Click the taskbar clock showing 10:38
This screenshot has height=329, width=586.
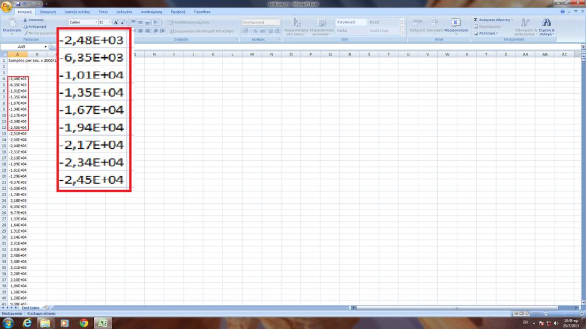(571, 323)
